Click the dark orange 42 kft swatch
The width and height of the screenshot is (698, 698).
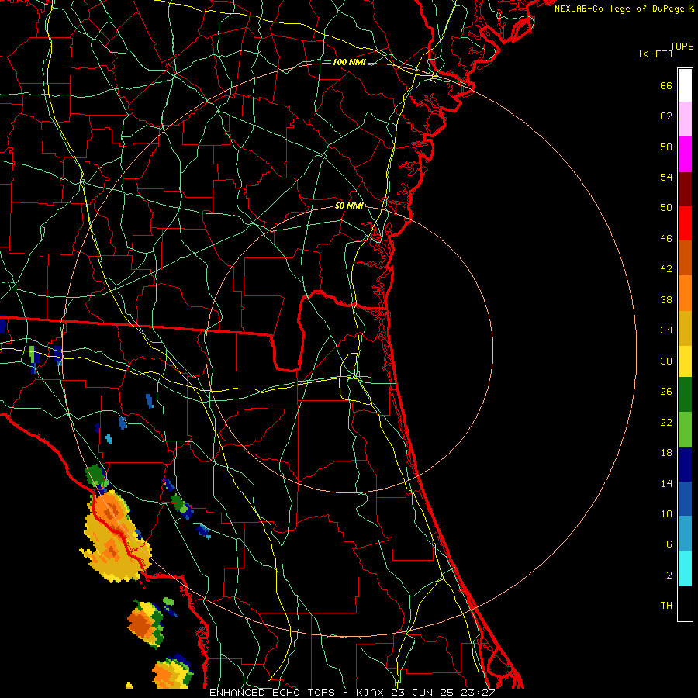[685, 257]
